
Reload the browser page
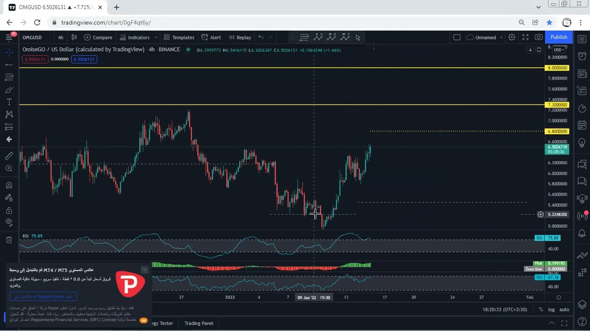tap(37, 23)
